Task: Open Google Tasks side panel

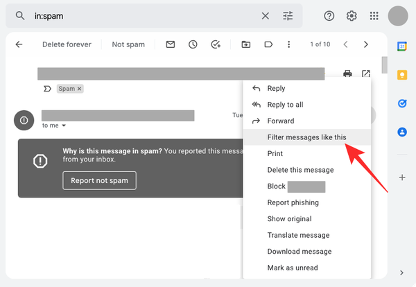Action: (402, 103)
